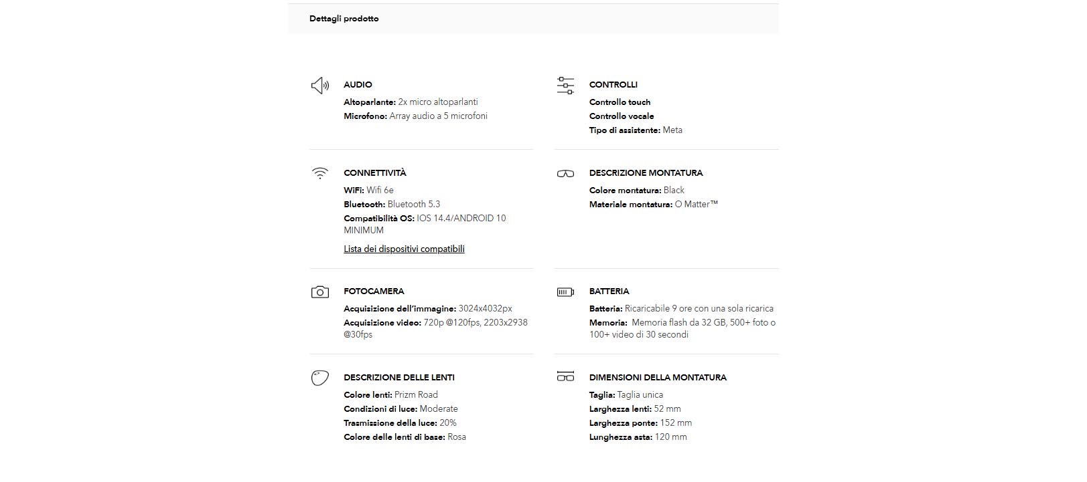
Task: Click the BATTERIA heading text
Action: pyautogui.click(x=609, y=291)
